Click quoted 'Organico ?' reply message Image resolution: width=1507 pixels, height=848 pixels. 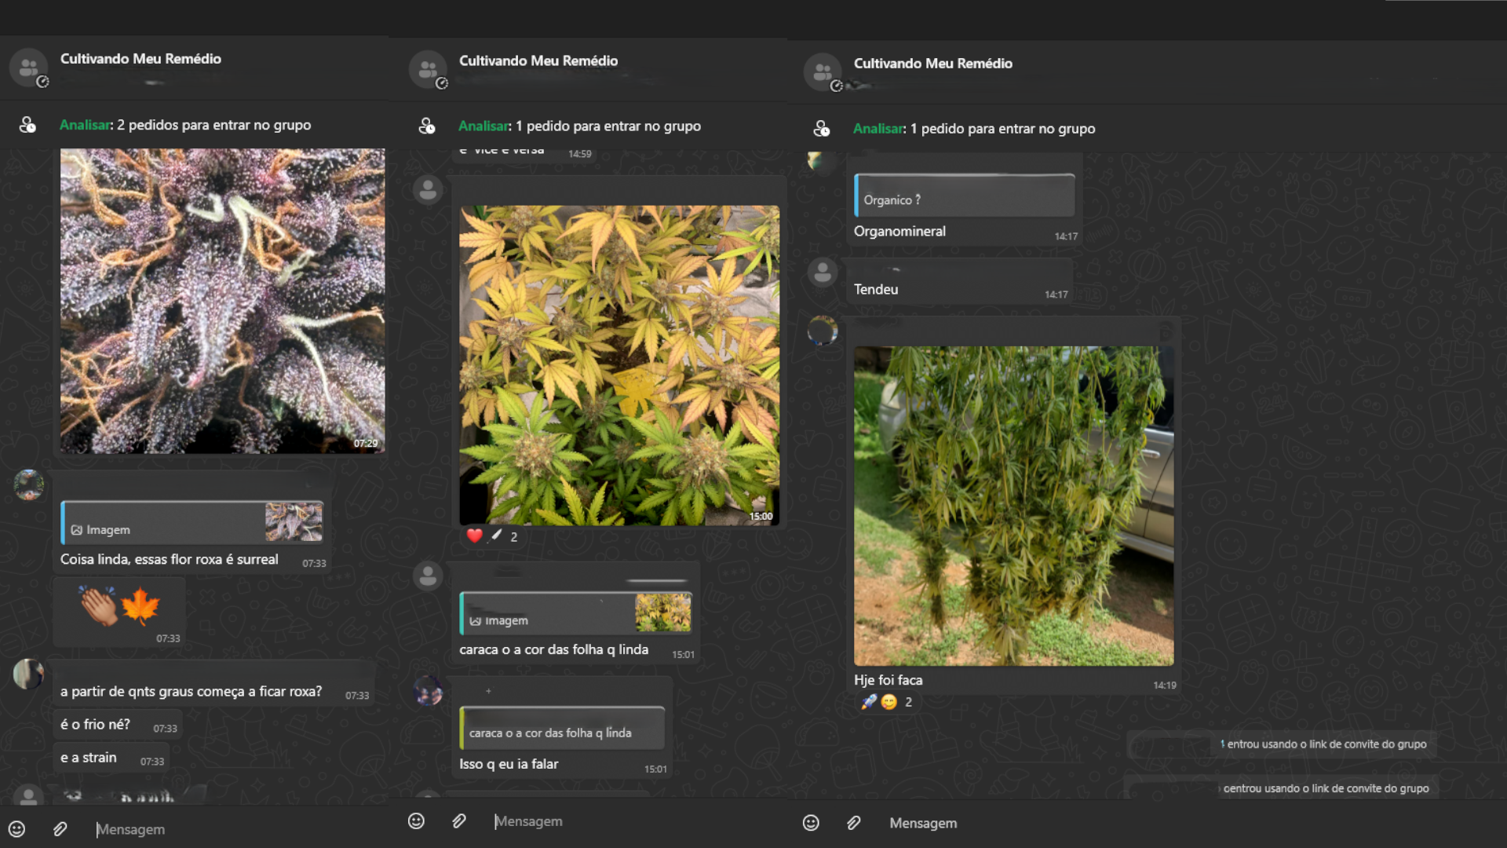[964, 196]
